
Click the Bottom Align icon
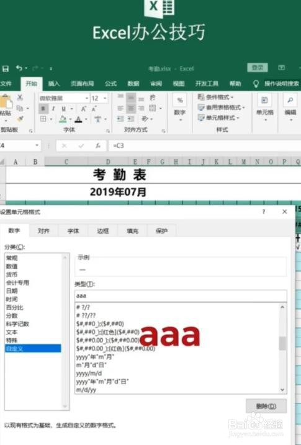click(x=141, y=98)
